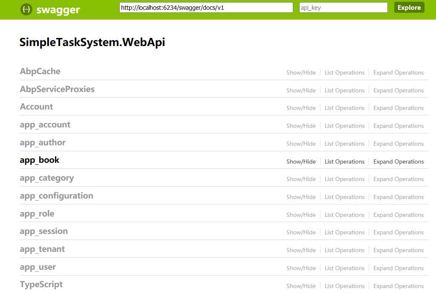Viewport: 436px width, 294px height.
Task: Click the api_key input field
Action: [x=344, y=8]
